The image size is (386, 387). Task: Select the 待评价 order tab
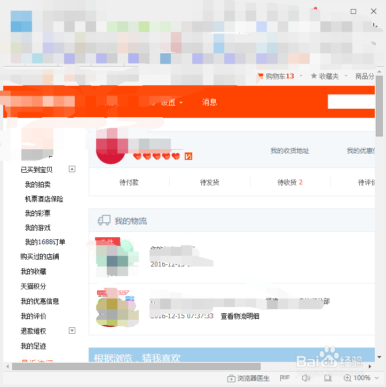366,182
